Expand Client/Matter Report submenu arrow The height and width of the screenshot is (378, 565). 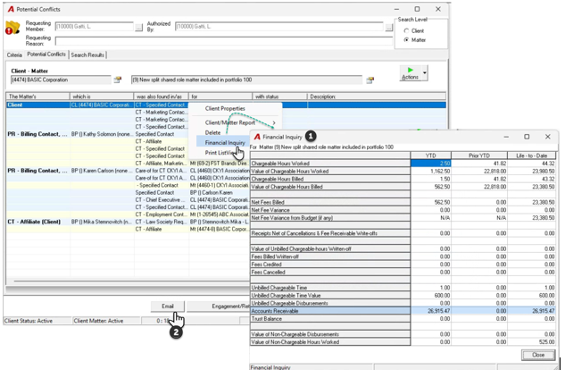pos(274,122)
